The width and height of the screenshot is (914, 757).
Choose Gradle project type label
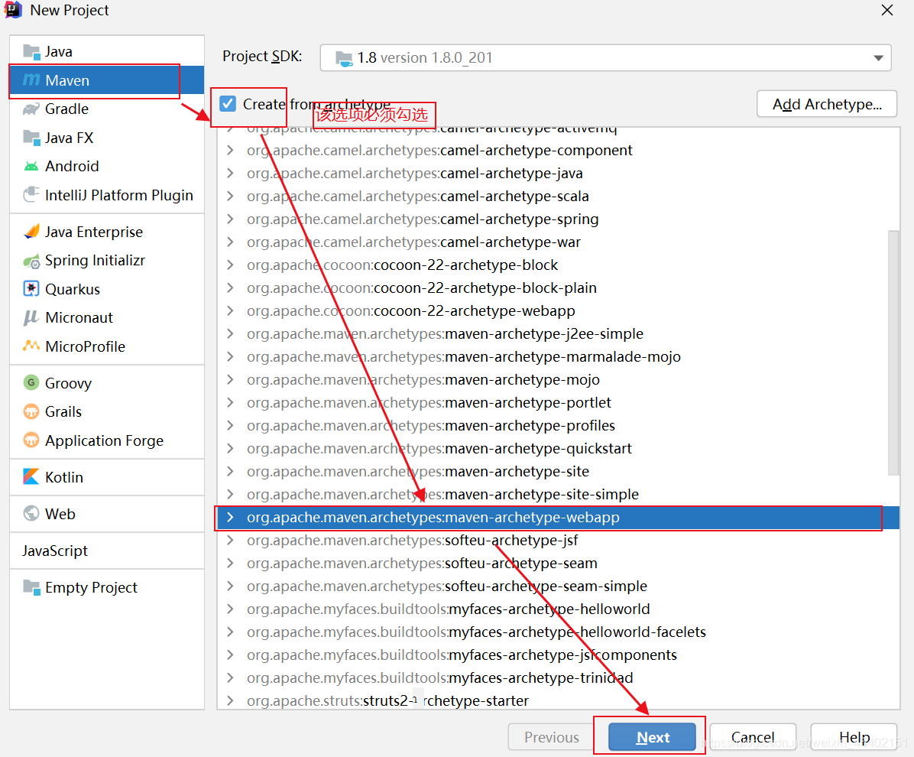tap(67, 109)
